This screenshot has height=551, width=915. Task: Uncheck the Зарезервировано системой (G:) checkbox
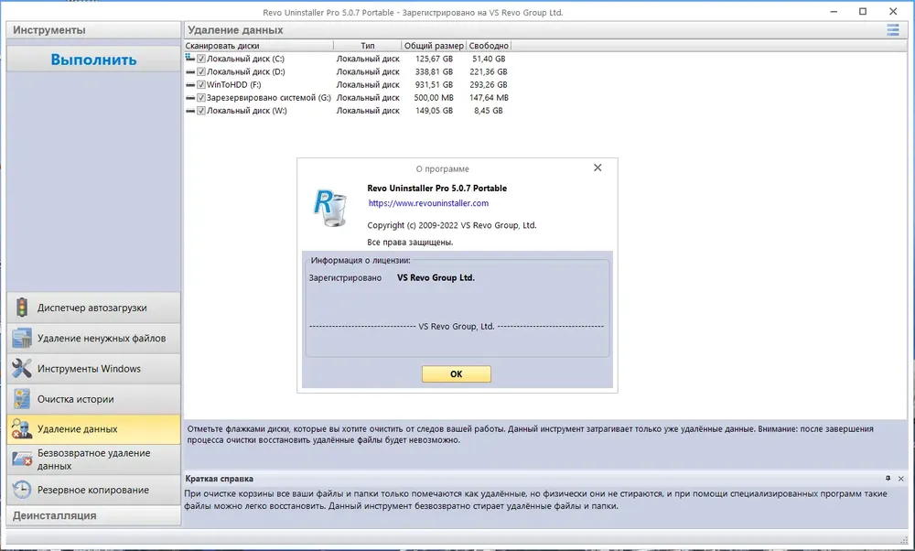tap(200, 97)
